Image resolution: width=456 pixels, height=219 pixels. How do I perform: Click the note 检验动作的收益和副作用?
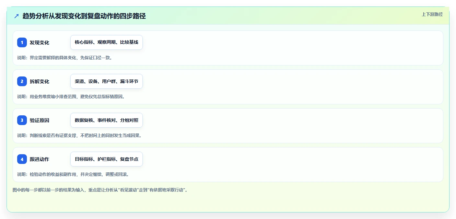point(73,174)
